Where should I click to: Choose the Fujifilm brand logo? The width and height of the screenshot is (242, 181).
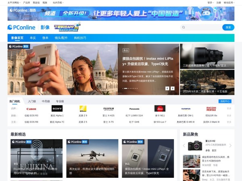[x=108, y=109]
